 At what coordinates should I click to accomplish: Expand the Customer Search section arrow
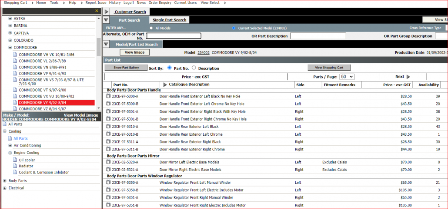click(106, 12)
